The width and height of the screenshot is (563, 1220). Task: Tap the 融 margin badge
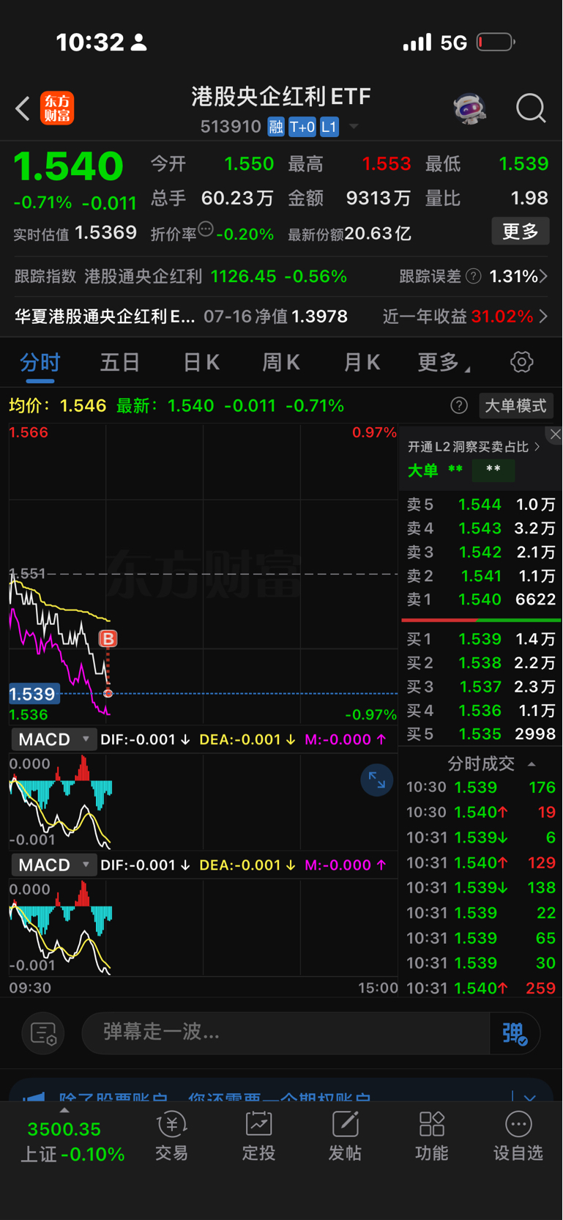(x=276, y=127)
